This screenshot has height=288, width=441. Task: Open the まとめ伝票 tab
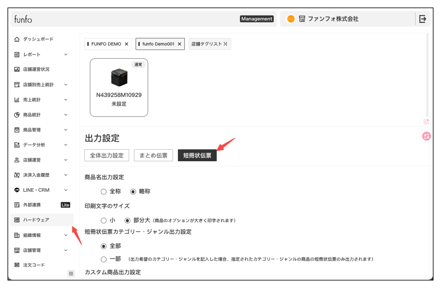coord(153,156)
